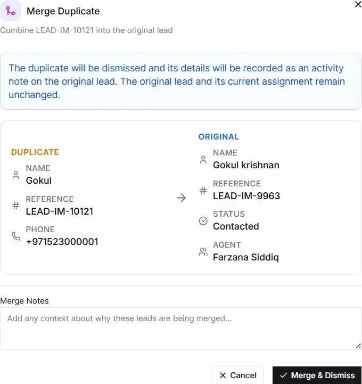Click the arrow between duplicate and original
Viewport: 362px width, 384px height.
point(182,198)
